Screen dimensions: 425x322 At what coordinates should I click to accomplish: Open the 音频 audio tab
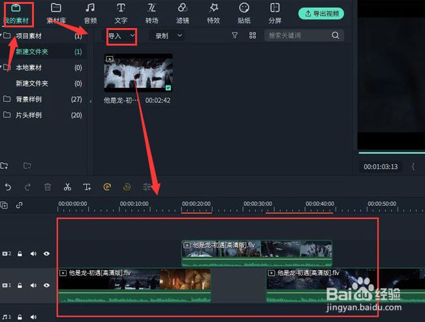90,14
